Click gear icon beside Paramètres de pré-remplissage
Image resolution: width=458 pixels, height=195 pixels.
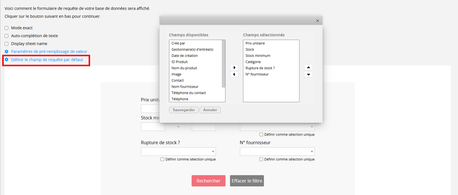7,51
